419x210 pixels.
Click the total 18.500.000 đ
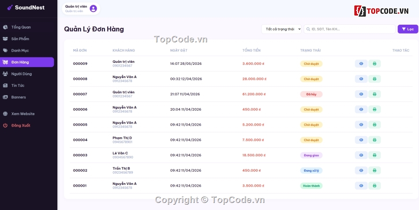point(254,155)
